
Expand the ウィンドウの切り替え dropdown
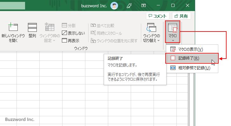[x=151, y=32]
